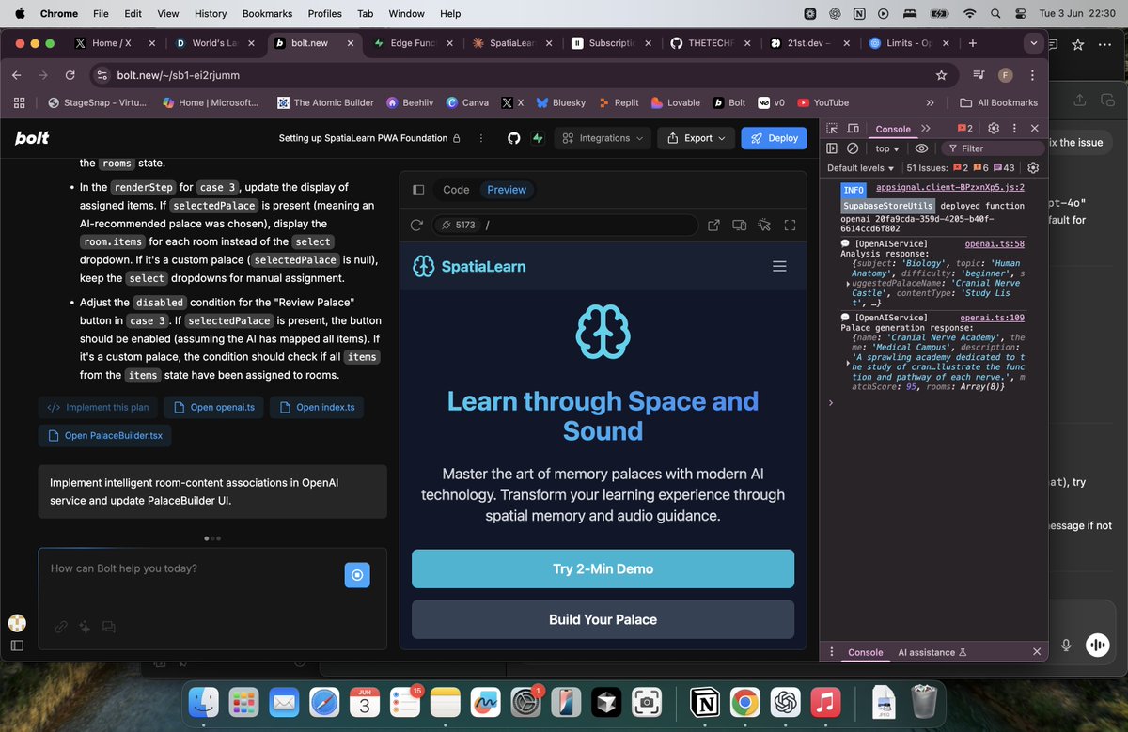Expand the Palace generation response object
The width and height of the screenshot is (1128, 732).
point(849,362)
